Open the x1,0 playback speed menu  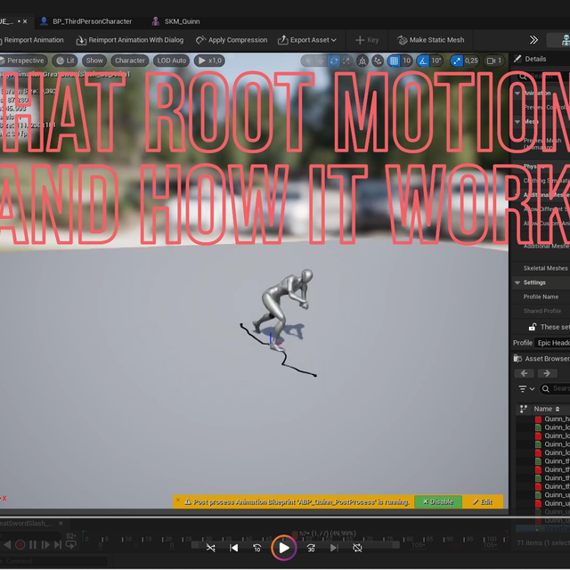click(x=209, y=61)
